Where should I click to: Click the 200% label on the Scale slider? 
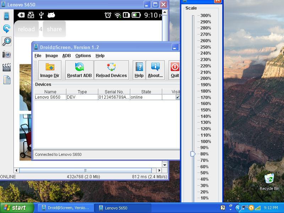click(x=206, y=78)
